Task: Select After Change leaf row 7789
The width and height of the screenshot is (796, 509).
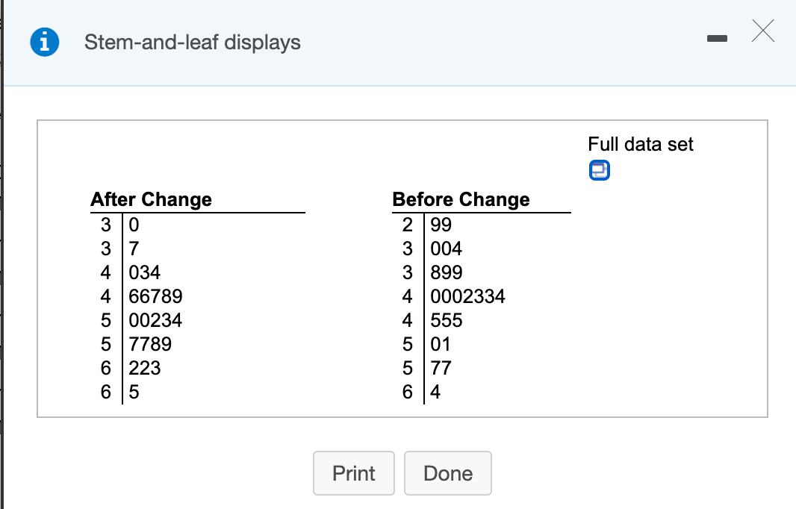Action: tap(150, 344)
